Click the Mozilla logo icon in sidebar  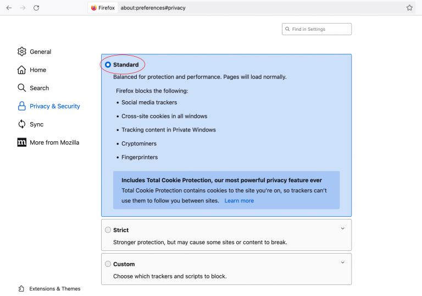click(x=22, y=142)
